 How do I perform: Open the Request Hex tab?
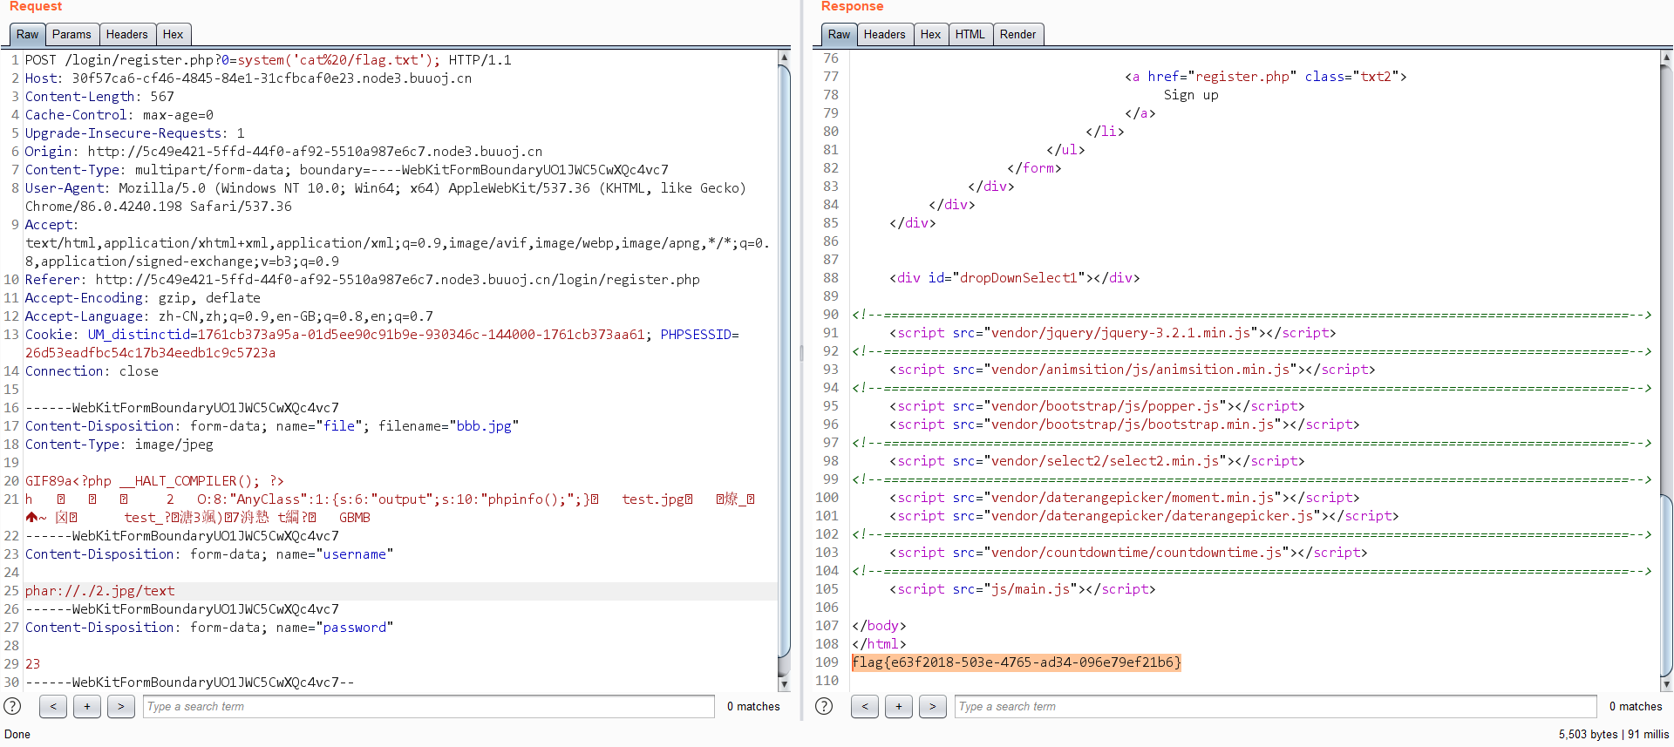[x=174, y=35]
